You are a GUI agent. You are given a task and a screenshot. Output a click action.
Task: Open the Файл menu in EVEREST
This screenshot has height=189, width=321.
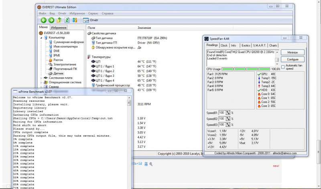tap(43, 13)
